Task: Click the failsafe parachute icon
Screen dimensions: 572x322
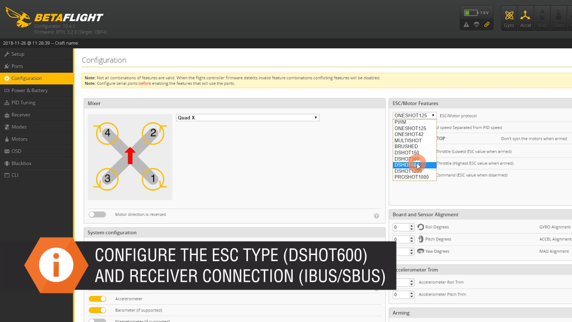Action: (x=476, y=25)
